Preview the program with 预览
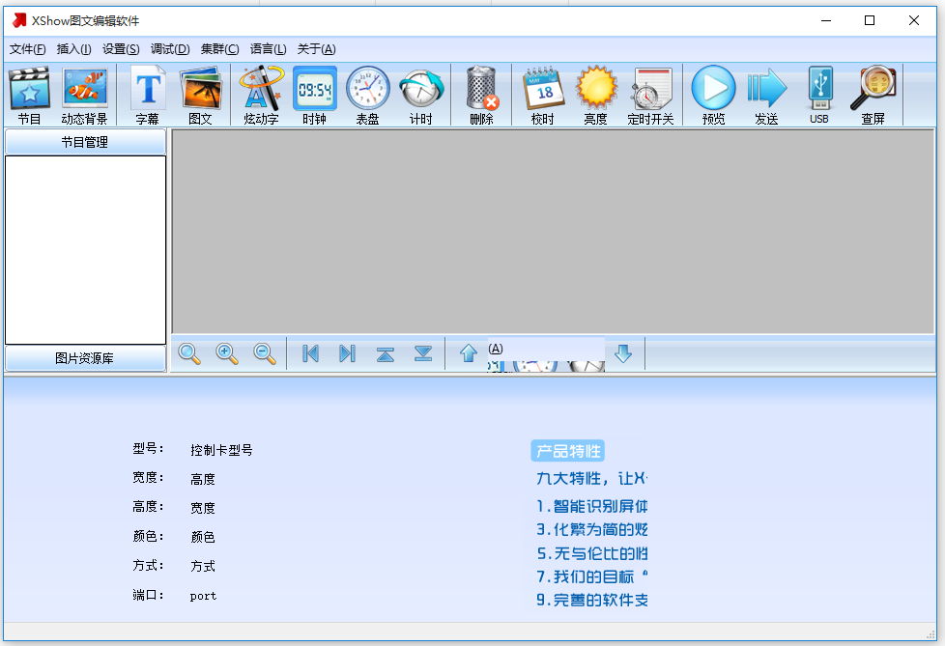 pyautogui.click(x=713, y=92)
